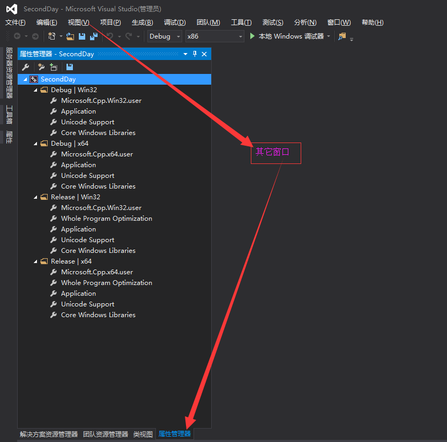Click the Navigate Backward toolbar arrow
The image size is (447, 442).
pyautogui.click(x=17, y=36)
